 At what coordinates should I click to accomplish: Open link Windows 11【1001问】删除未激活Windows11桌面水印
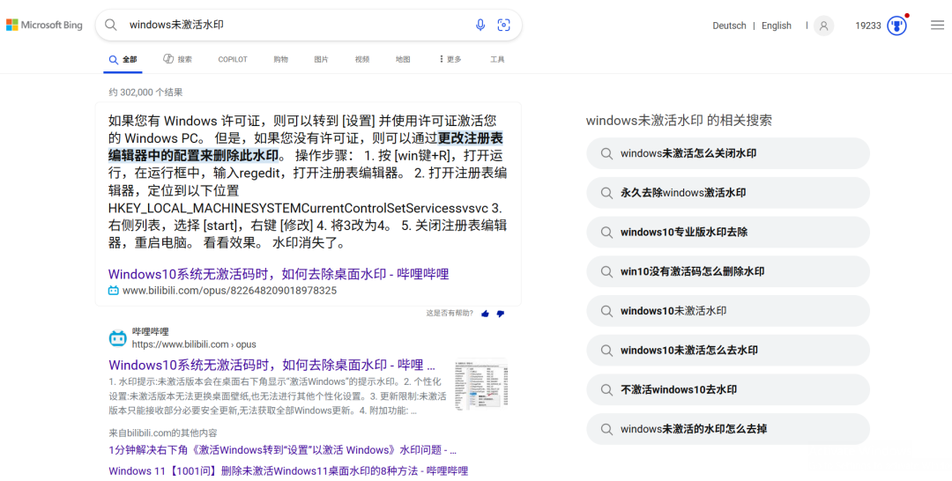(288, 471)
